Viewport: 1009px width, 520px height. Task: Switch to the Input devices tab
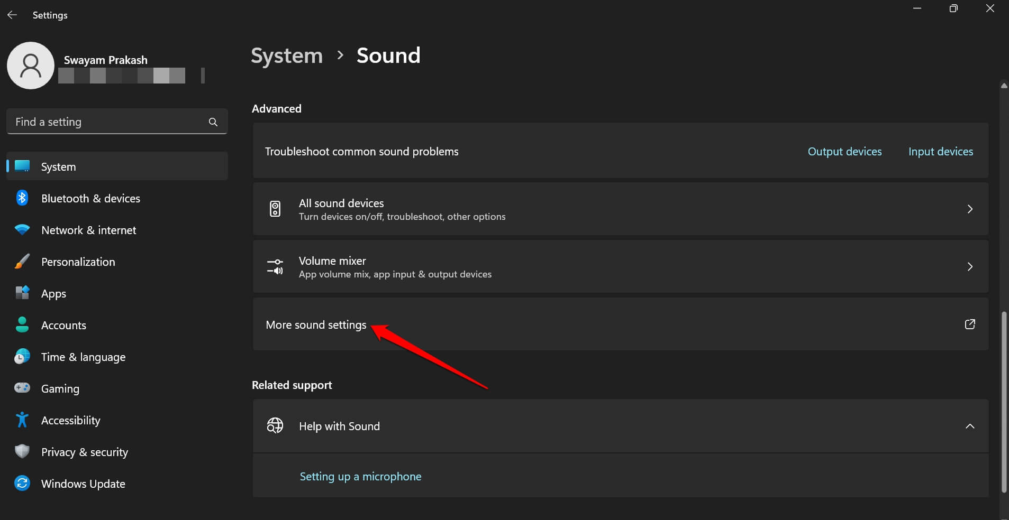(x=940, y=151)
